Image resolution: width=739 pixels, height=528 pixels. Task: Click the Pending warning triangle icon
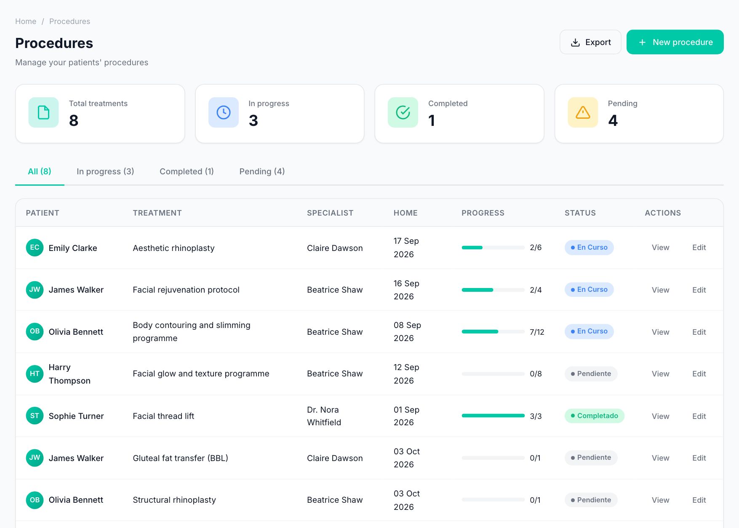(583, 112)
